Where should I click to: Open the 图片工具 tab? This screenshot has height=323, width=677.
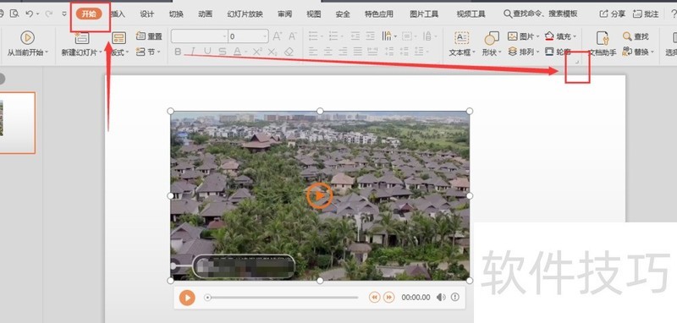424,14
